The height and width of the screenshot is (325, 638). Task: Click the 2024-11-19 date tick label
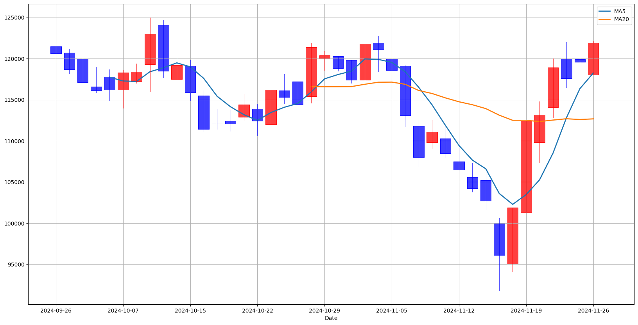pyautogui.click(x=526, y=311)
